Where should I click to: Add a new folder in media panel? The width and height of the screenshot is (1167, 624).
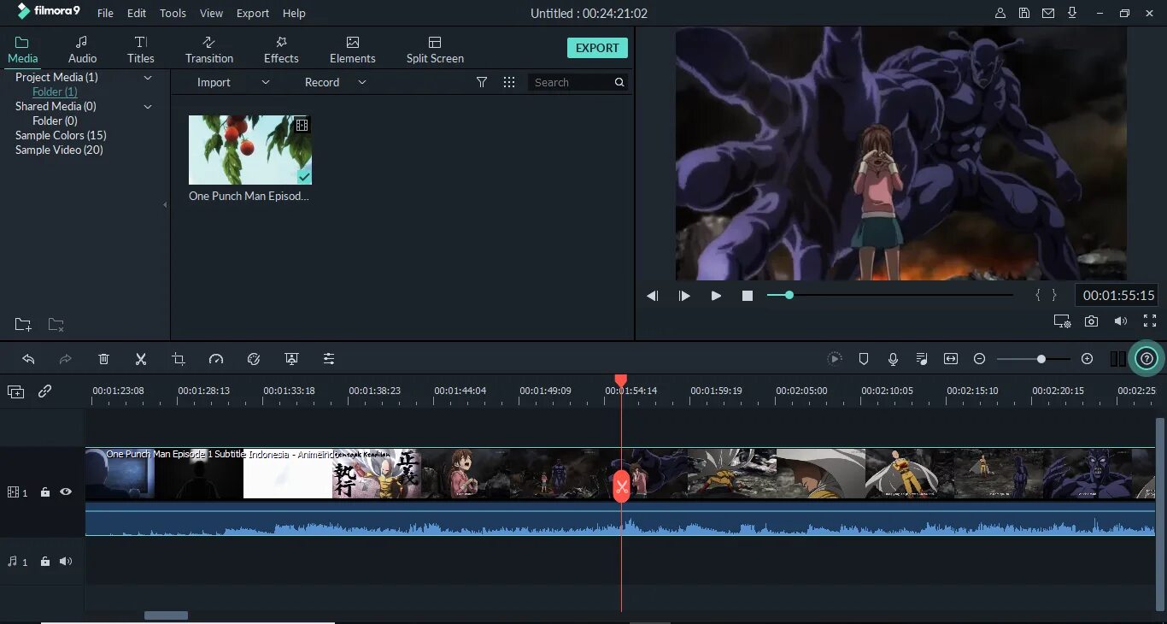pos(23,325)
